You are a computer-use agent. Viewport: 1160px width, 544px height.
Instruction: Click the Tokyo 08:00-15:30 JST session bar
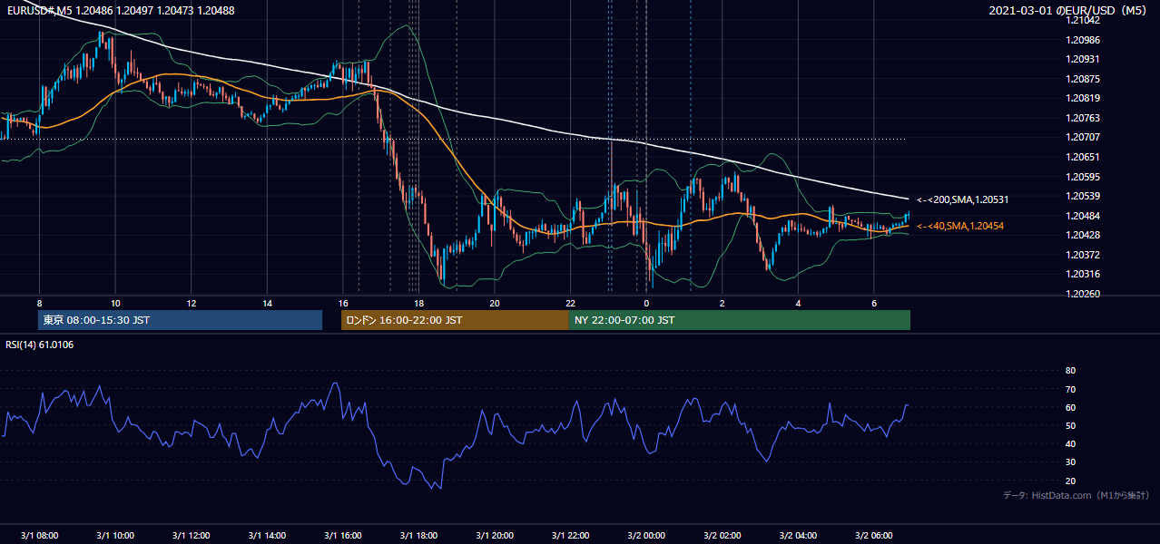[180, 320]
